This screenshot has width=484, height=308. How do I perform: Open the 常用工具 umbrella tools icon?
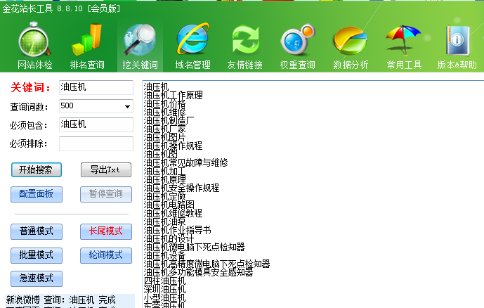403,46
